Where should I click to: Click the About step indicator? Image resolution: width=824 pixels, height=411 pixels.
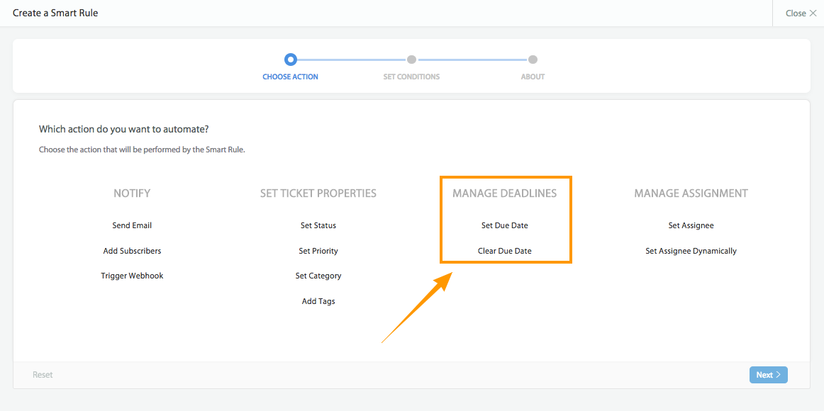pyautogui.click(x=533, y=60)
